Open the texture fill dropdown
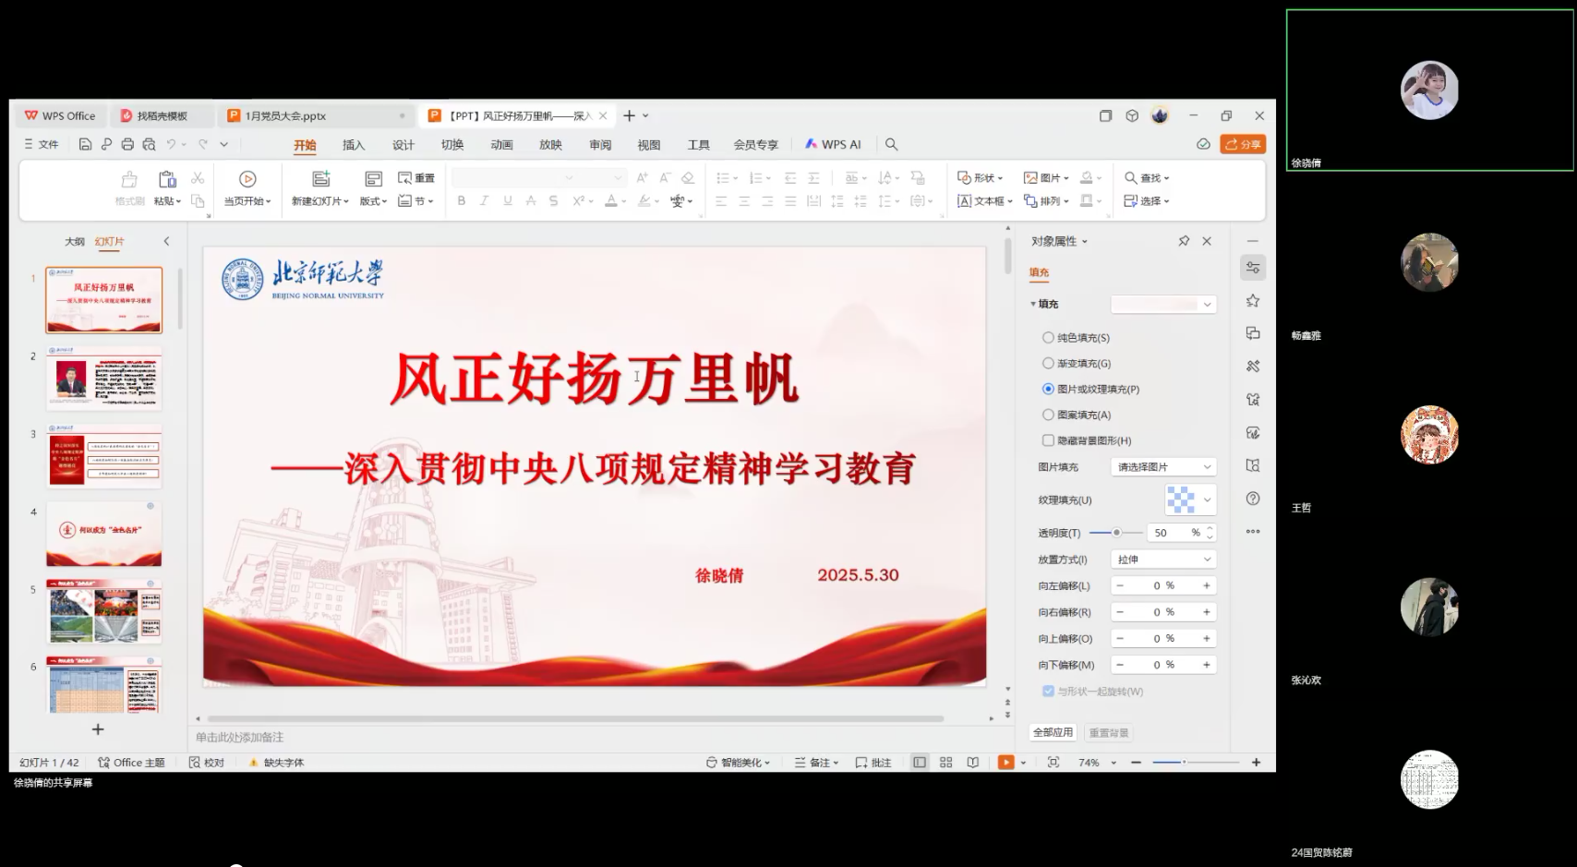This screenshot has width=1577, height=867. click(1190, 500)
